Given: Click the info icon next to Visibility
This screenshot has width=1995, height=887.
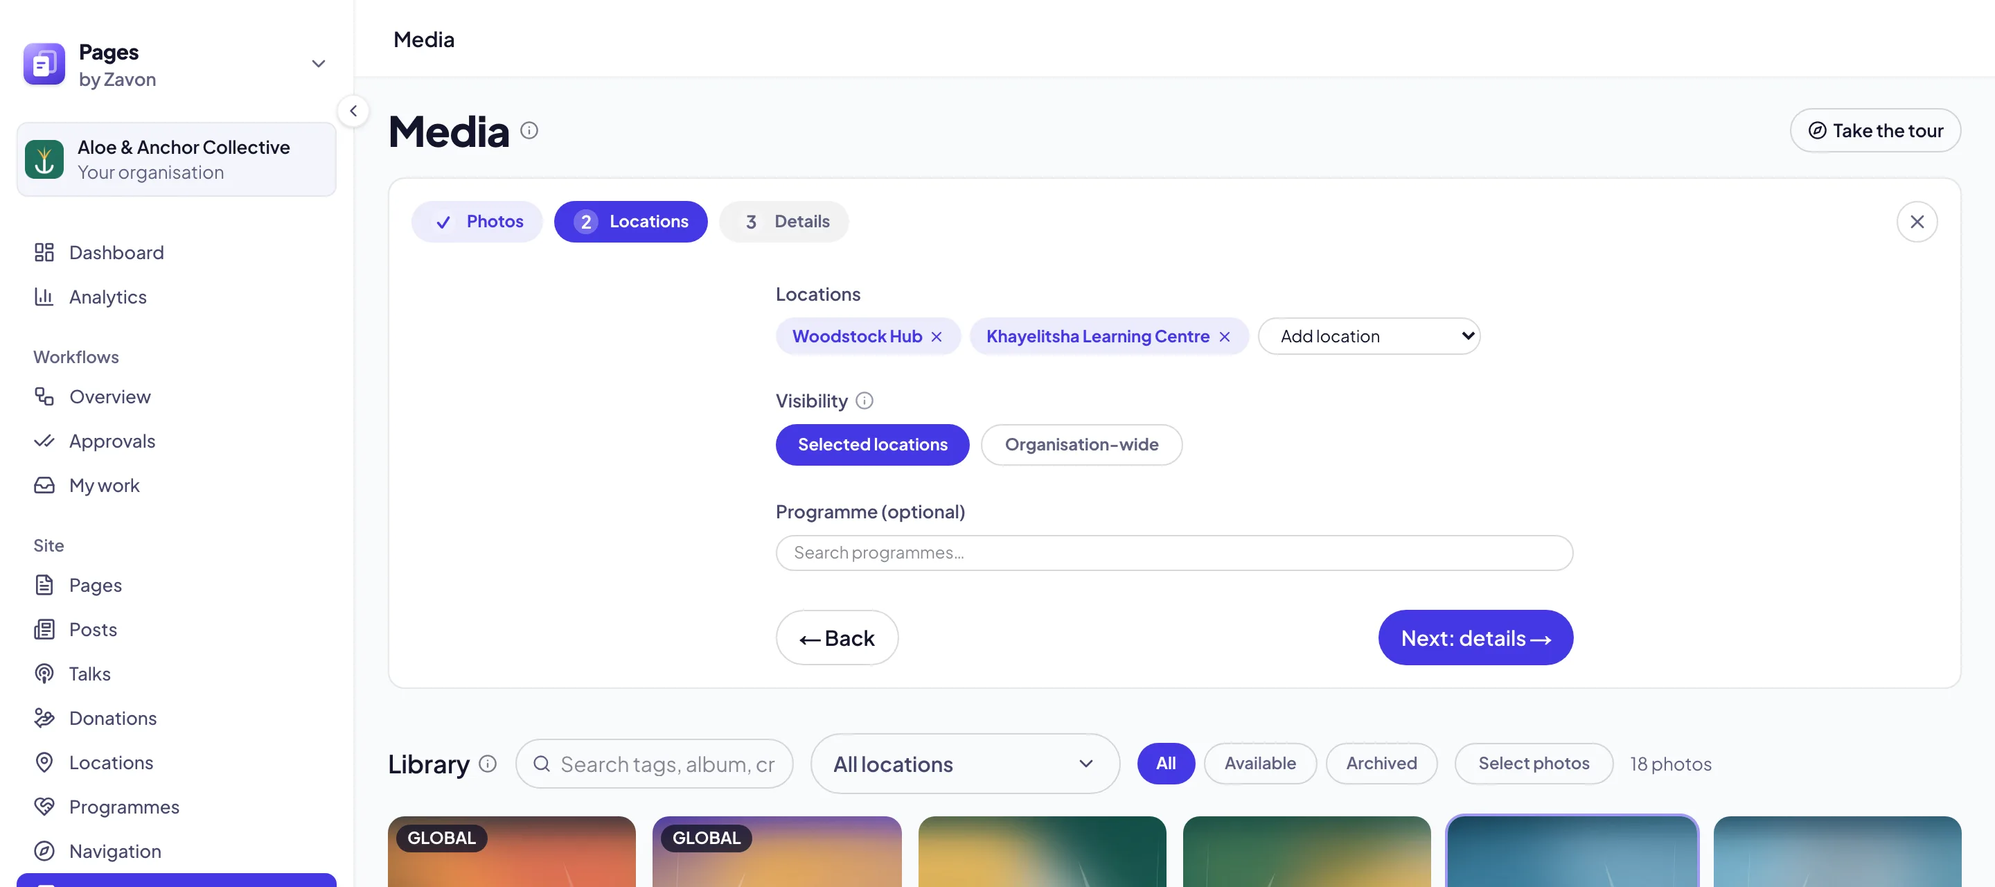Looking at the screenshot, I should [x=864, y=401].
